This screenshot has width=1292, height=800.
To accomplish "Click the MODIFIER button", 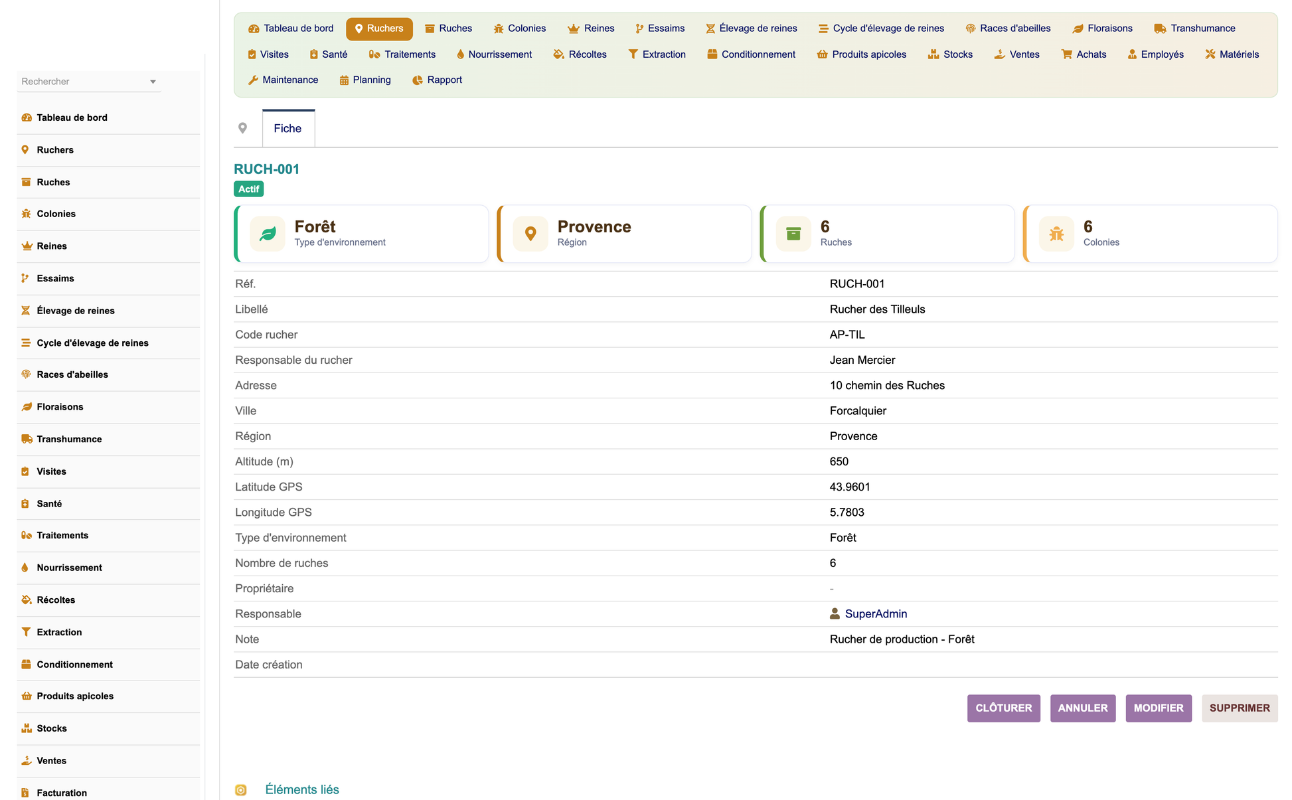I will 1159,708.
